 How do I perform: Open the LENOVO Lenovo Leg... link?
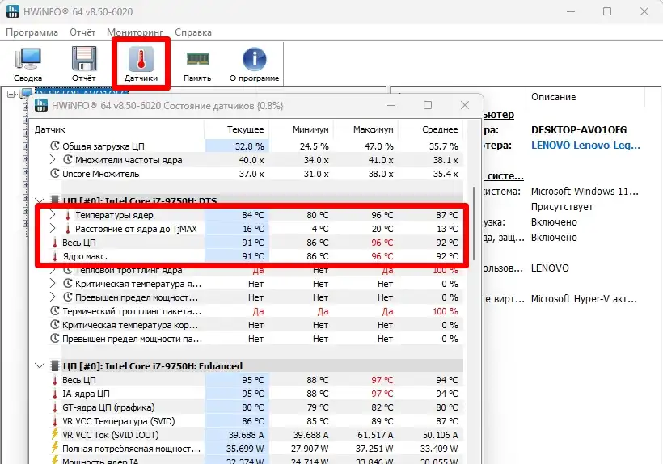(585, 145)
